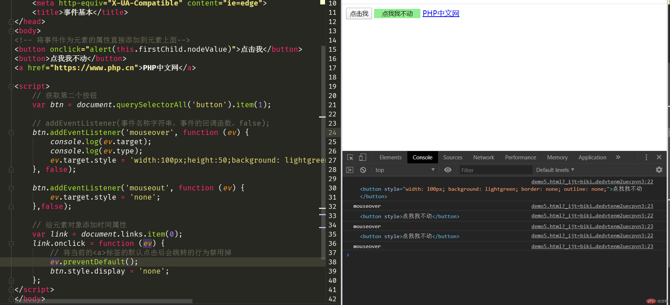Viewport: 670px width, 305px height.
Task: Click the logged lightgreen button element in console
Action: click(501, 193)
